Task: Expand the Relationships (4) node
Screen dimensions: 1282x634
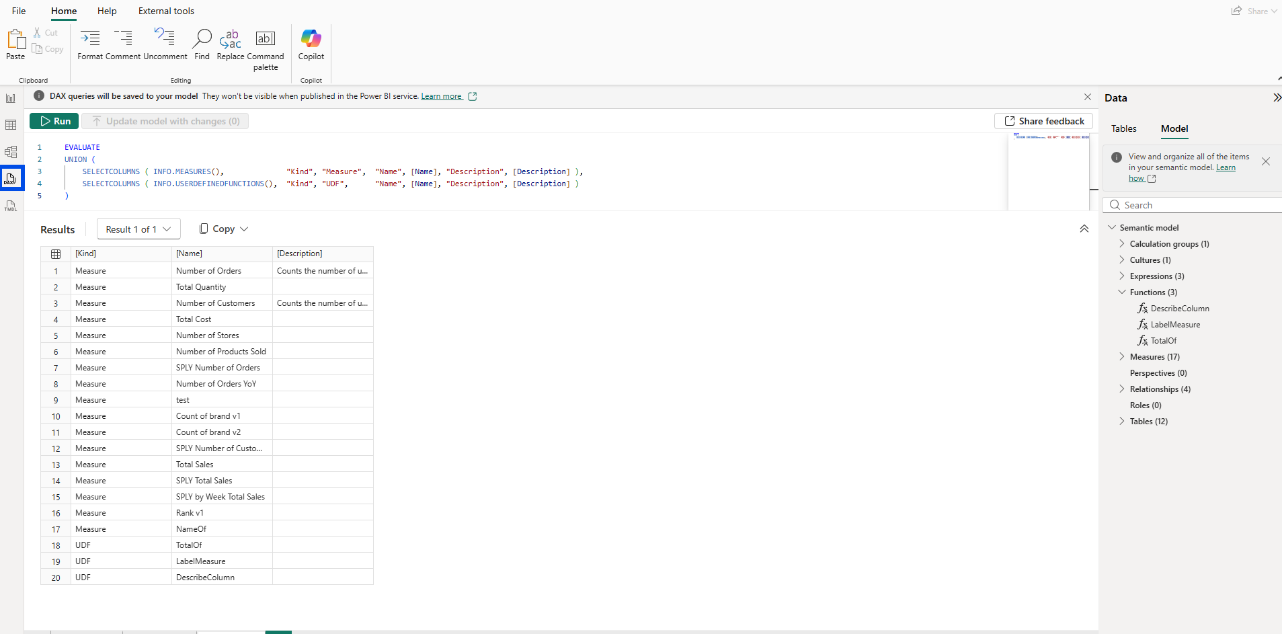Action: pos(1122,389)
